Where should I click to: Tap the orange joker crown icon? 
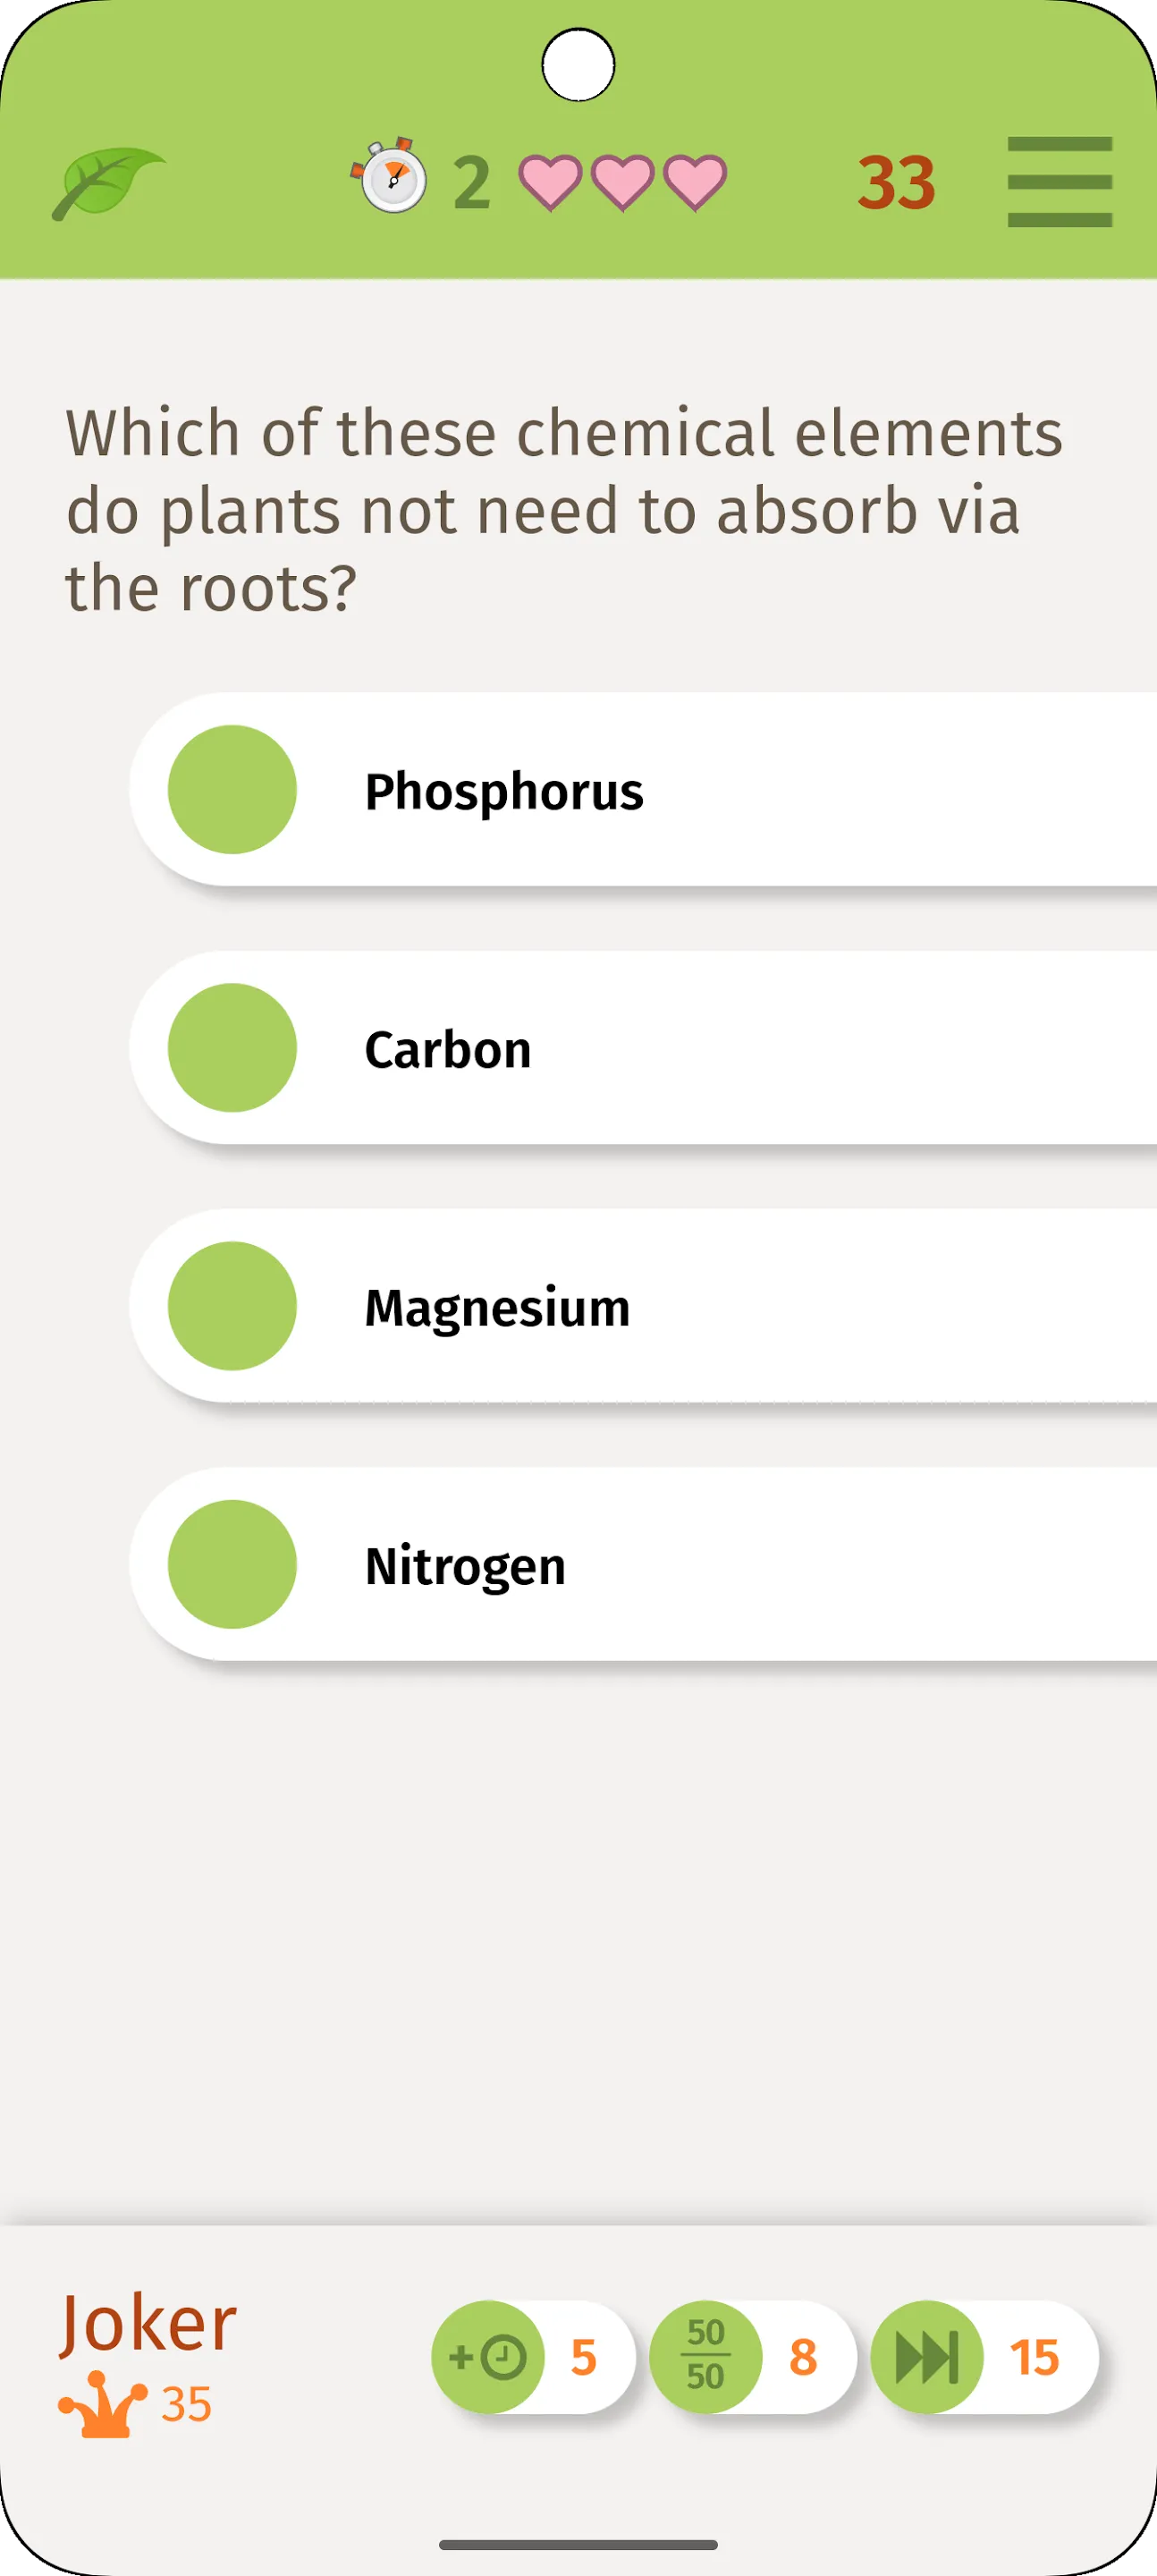102,2404
